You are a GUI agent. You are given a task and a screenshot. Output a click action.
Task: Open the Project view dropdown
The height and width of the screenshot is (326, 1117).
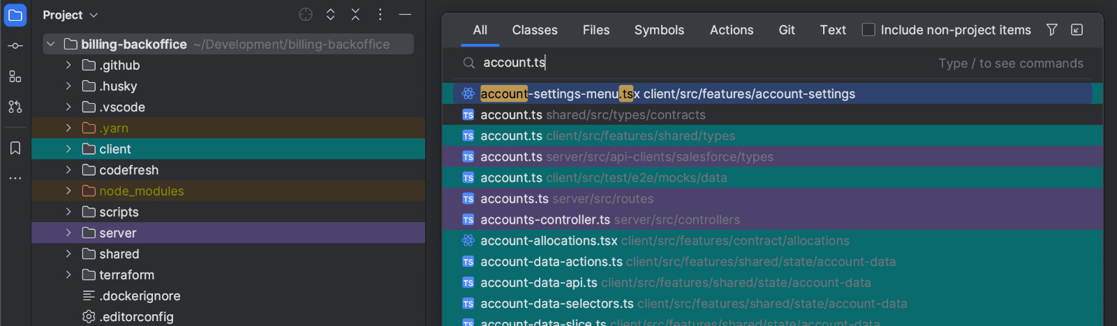pos(70,15)
